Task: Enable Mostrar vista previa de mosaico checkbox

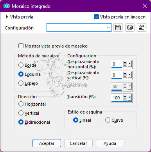Action: 21,46
